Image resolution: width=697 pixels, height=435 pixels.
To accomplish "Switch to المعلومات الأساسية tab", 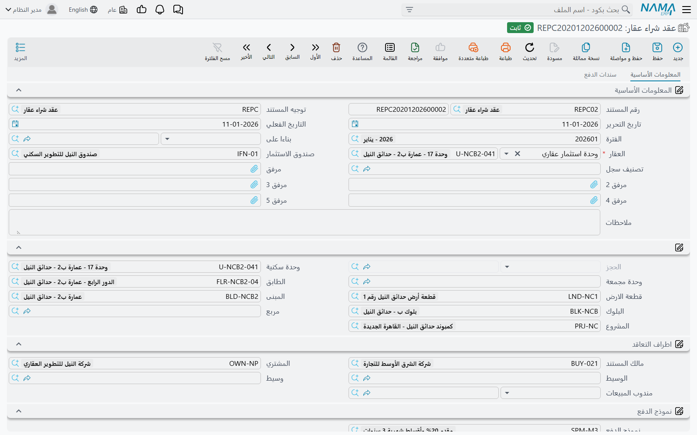I will [655, 74].
